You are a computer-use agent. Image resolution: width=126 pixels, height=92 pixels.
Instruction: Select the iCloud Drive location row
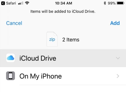pos(63,58)
